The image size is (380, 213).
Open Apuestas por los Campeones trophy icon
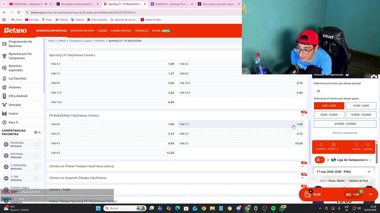point(4,56)
